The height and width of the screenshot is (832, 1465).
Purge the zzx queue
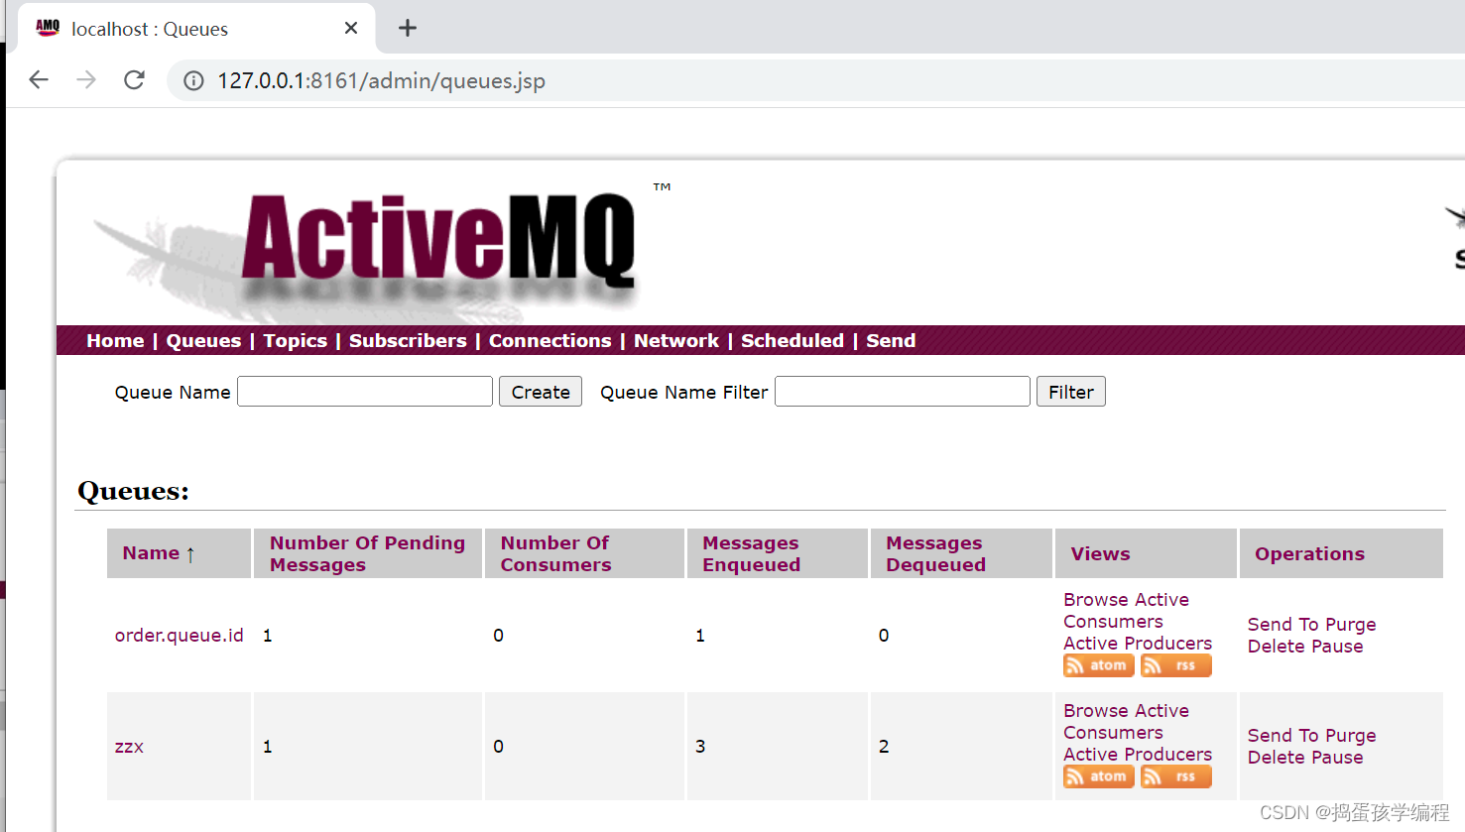[1351, 736]
